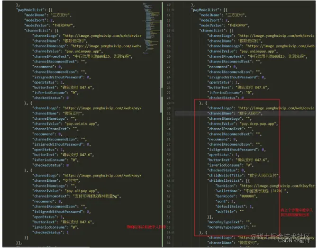Image resolution: width=318 pixels, height=248 pixels.
Task: Click channelName "支付宝" line in left pane
Action: (56, 180)
